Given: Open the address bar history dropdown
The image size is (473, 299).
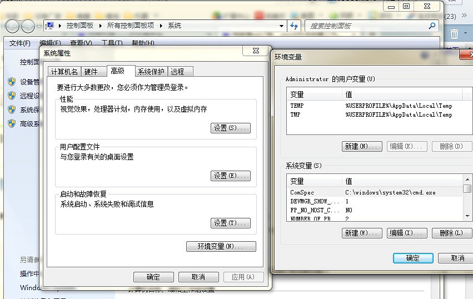Looking at the screenshot, I should click(x=282, y=26).
